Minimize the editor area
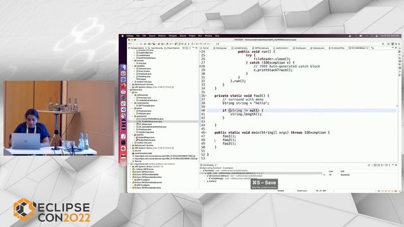This screenshot has width=404, height=227. coord(393,48)
